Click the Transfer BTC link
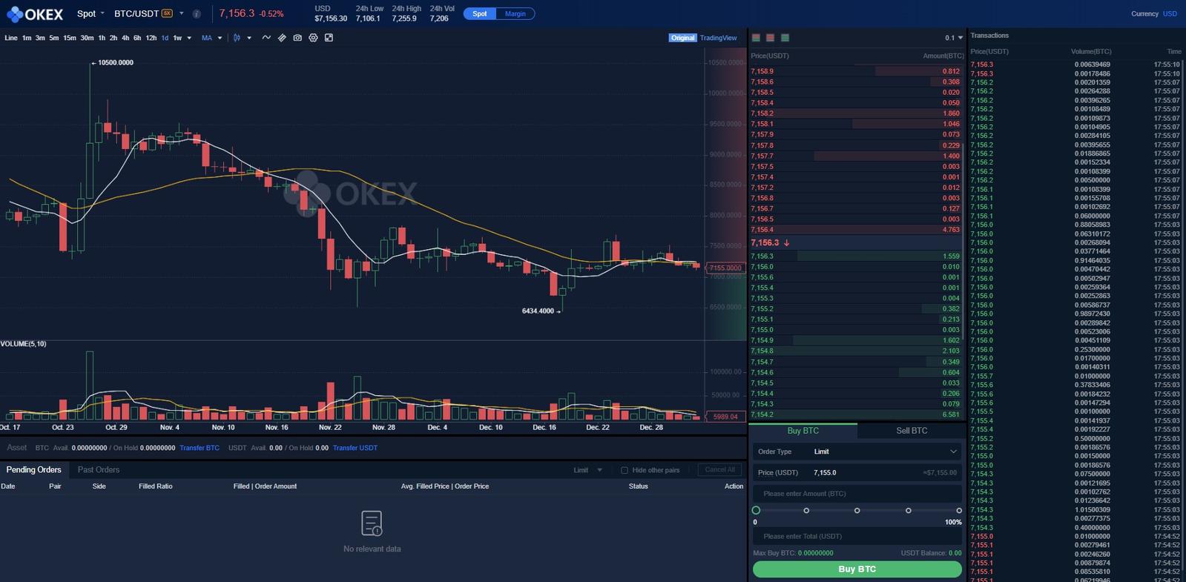The width and height of the screenshot is (1186, 582). tap(200, 448)
